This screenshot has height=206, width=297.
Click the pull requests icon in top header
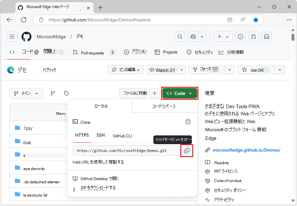coord(253,37)
